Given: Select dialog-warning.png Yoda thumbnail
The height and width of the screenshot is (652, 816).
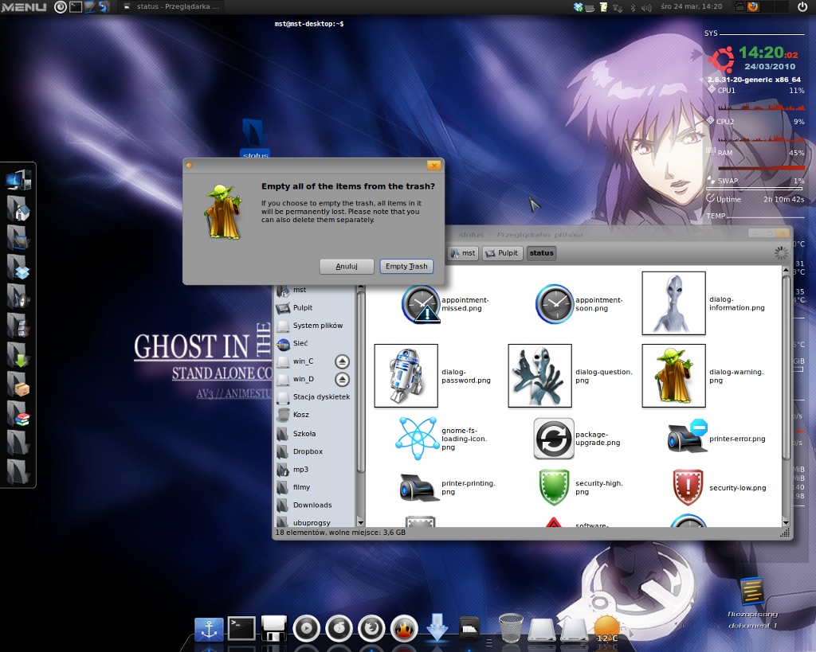Looking at the screenshot, I should pyautogui.click(x=674, y=376).
